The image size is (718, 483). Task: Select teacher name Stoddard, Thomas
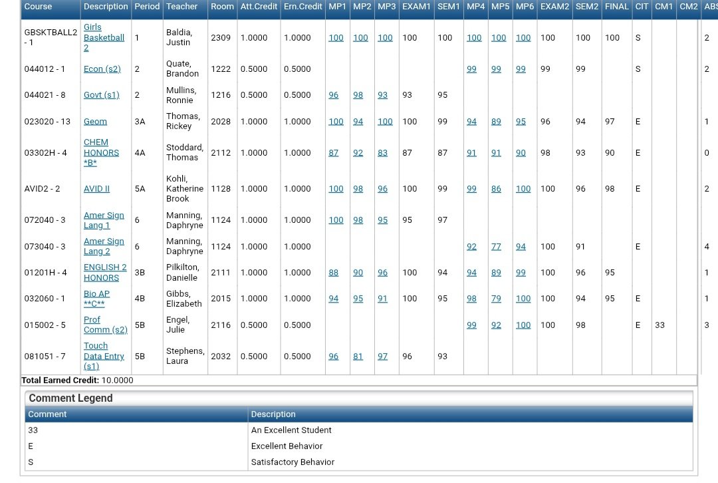click(185, 152)
